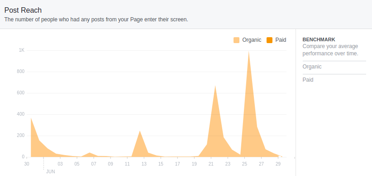Click the Post Reach title
The width and height of the screenshot is (372, 176).
(23, 10)
